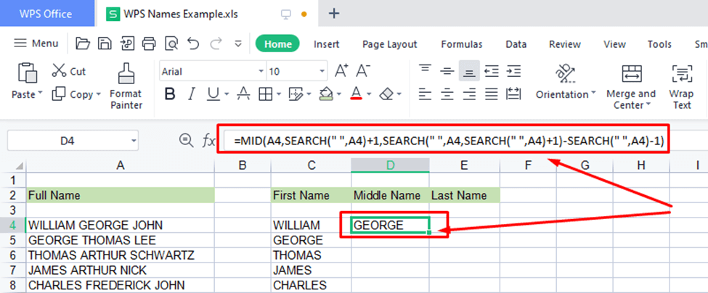Toggle Strikethrough formatting
This screenshot has height=293, width=708.
243,94
